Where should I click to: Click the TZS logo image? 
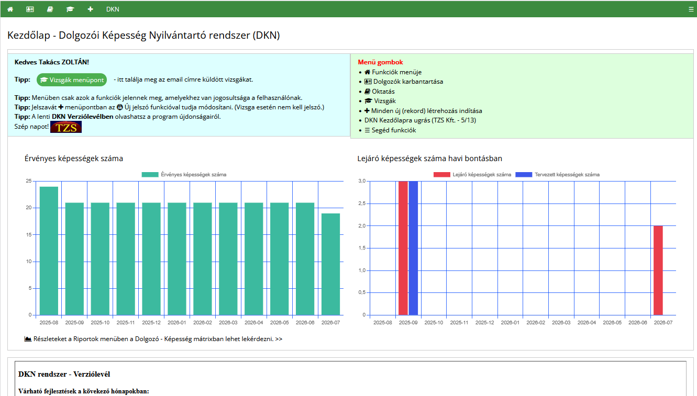[x=66, y=127]
